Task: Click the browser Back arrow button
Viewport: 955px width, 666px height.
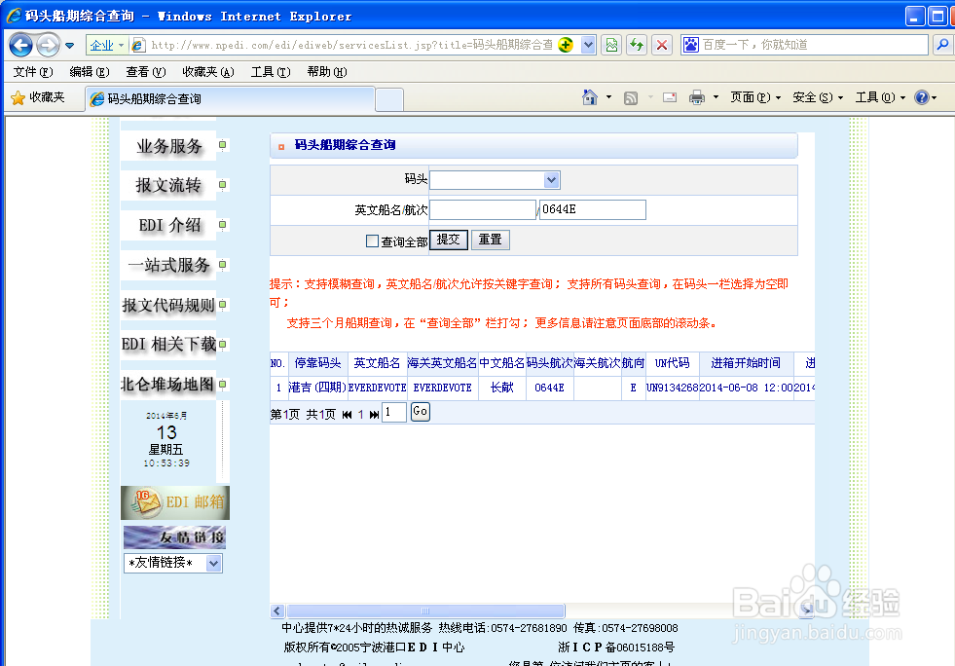Action: coord(20,45)
